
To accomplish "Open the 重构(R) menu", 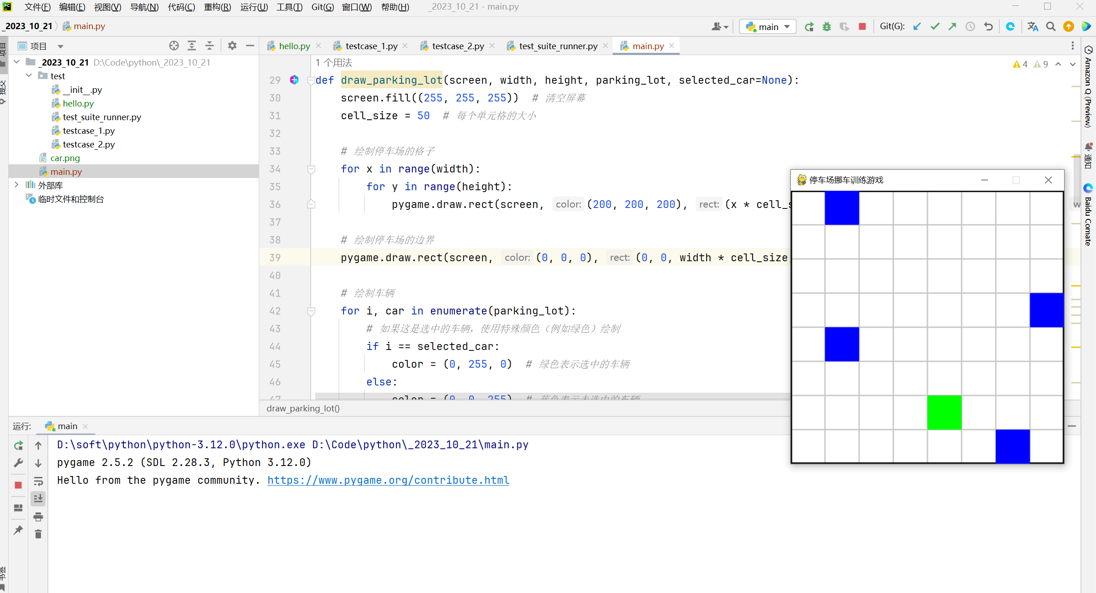I will (217, 7).
